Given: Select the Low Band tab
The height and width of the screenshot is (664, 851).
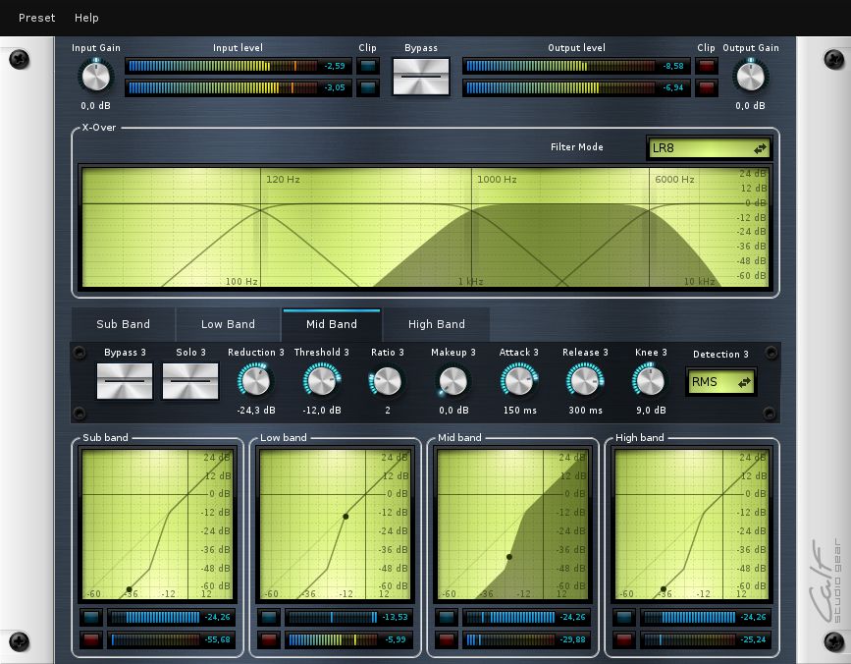Looking at the screenshot, I should tap(228, 324).
